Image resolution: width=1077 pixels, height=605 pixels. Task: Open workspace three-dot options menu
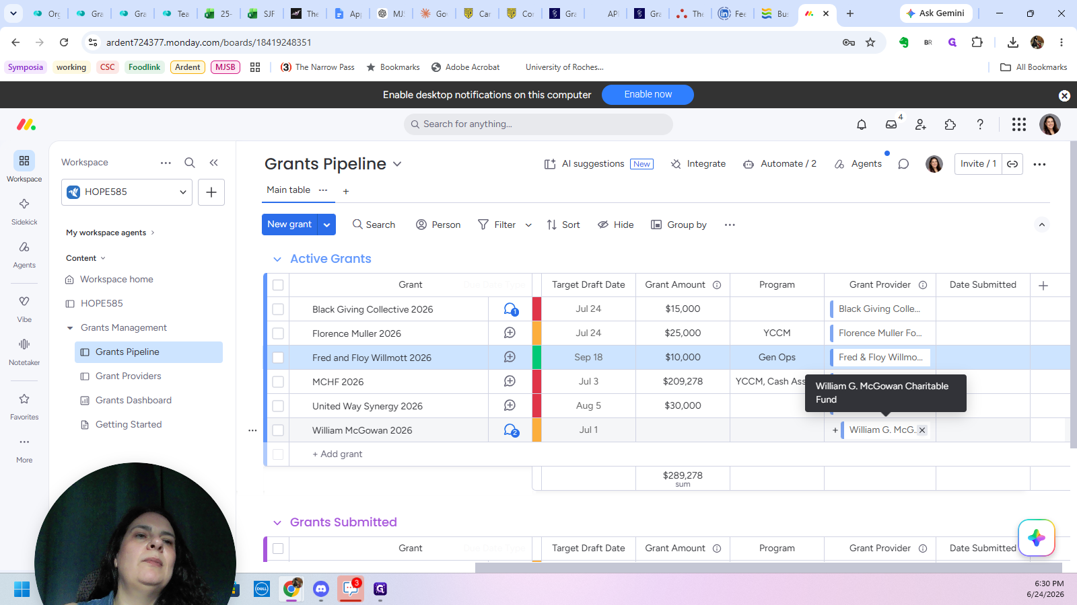tap(166, 163)
